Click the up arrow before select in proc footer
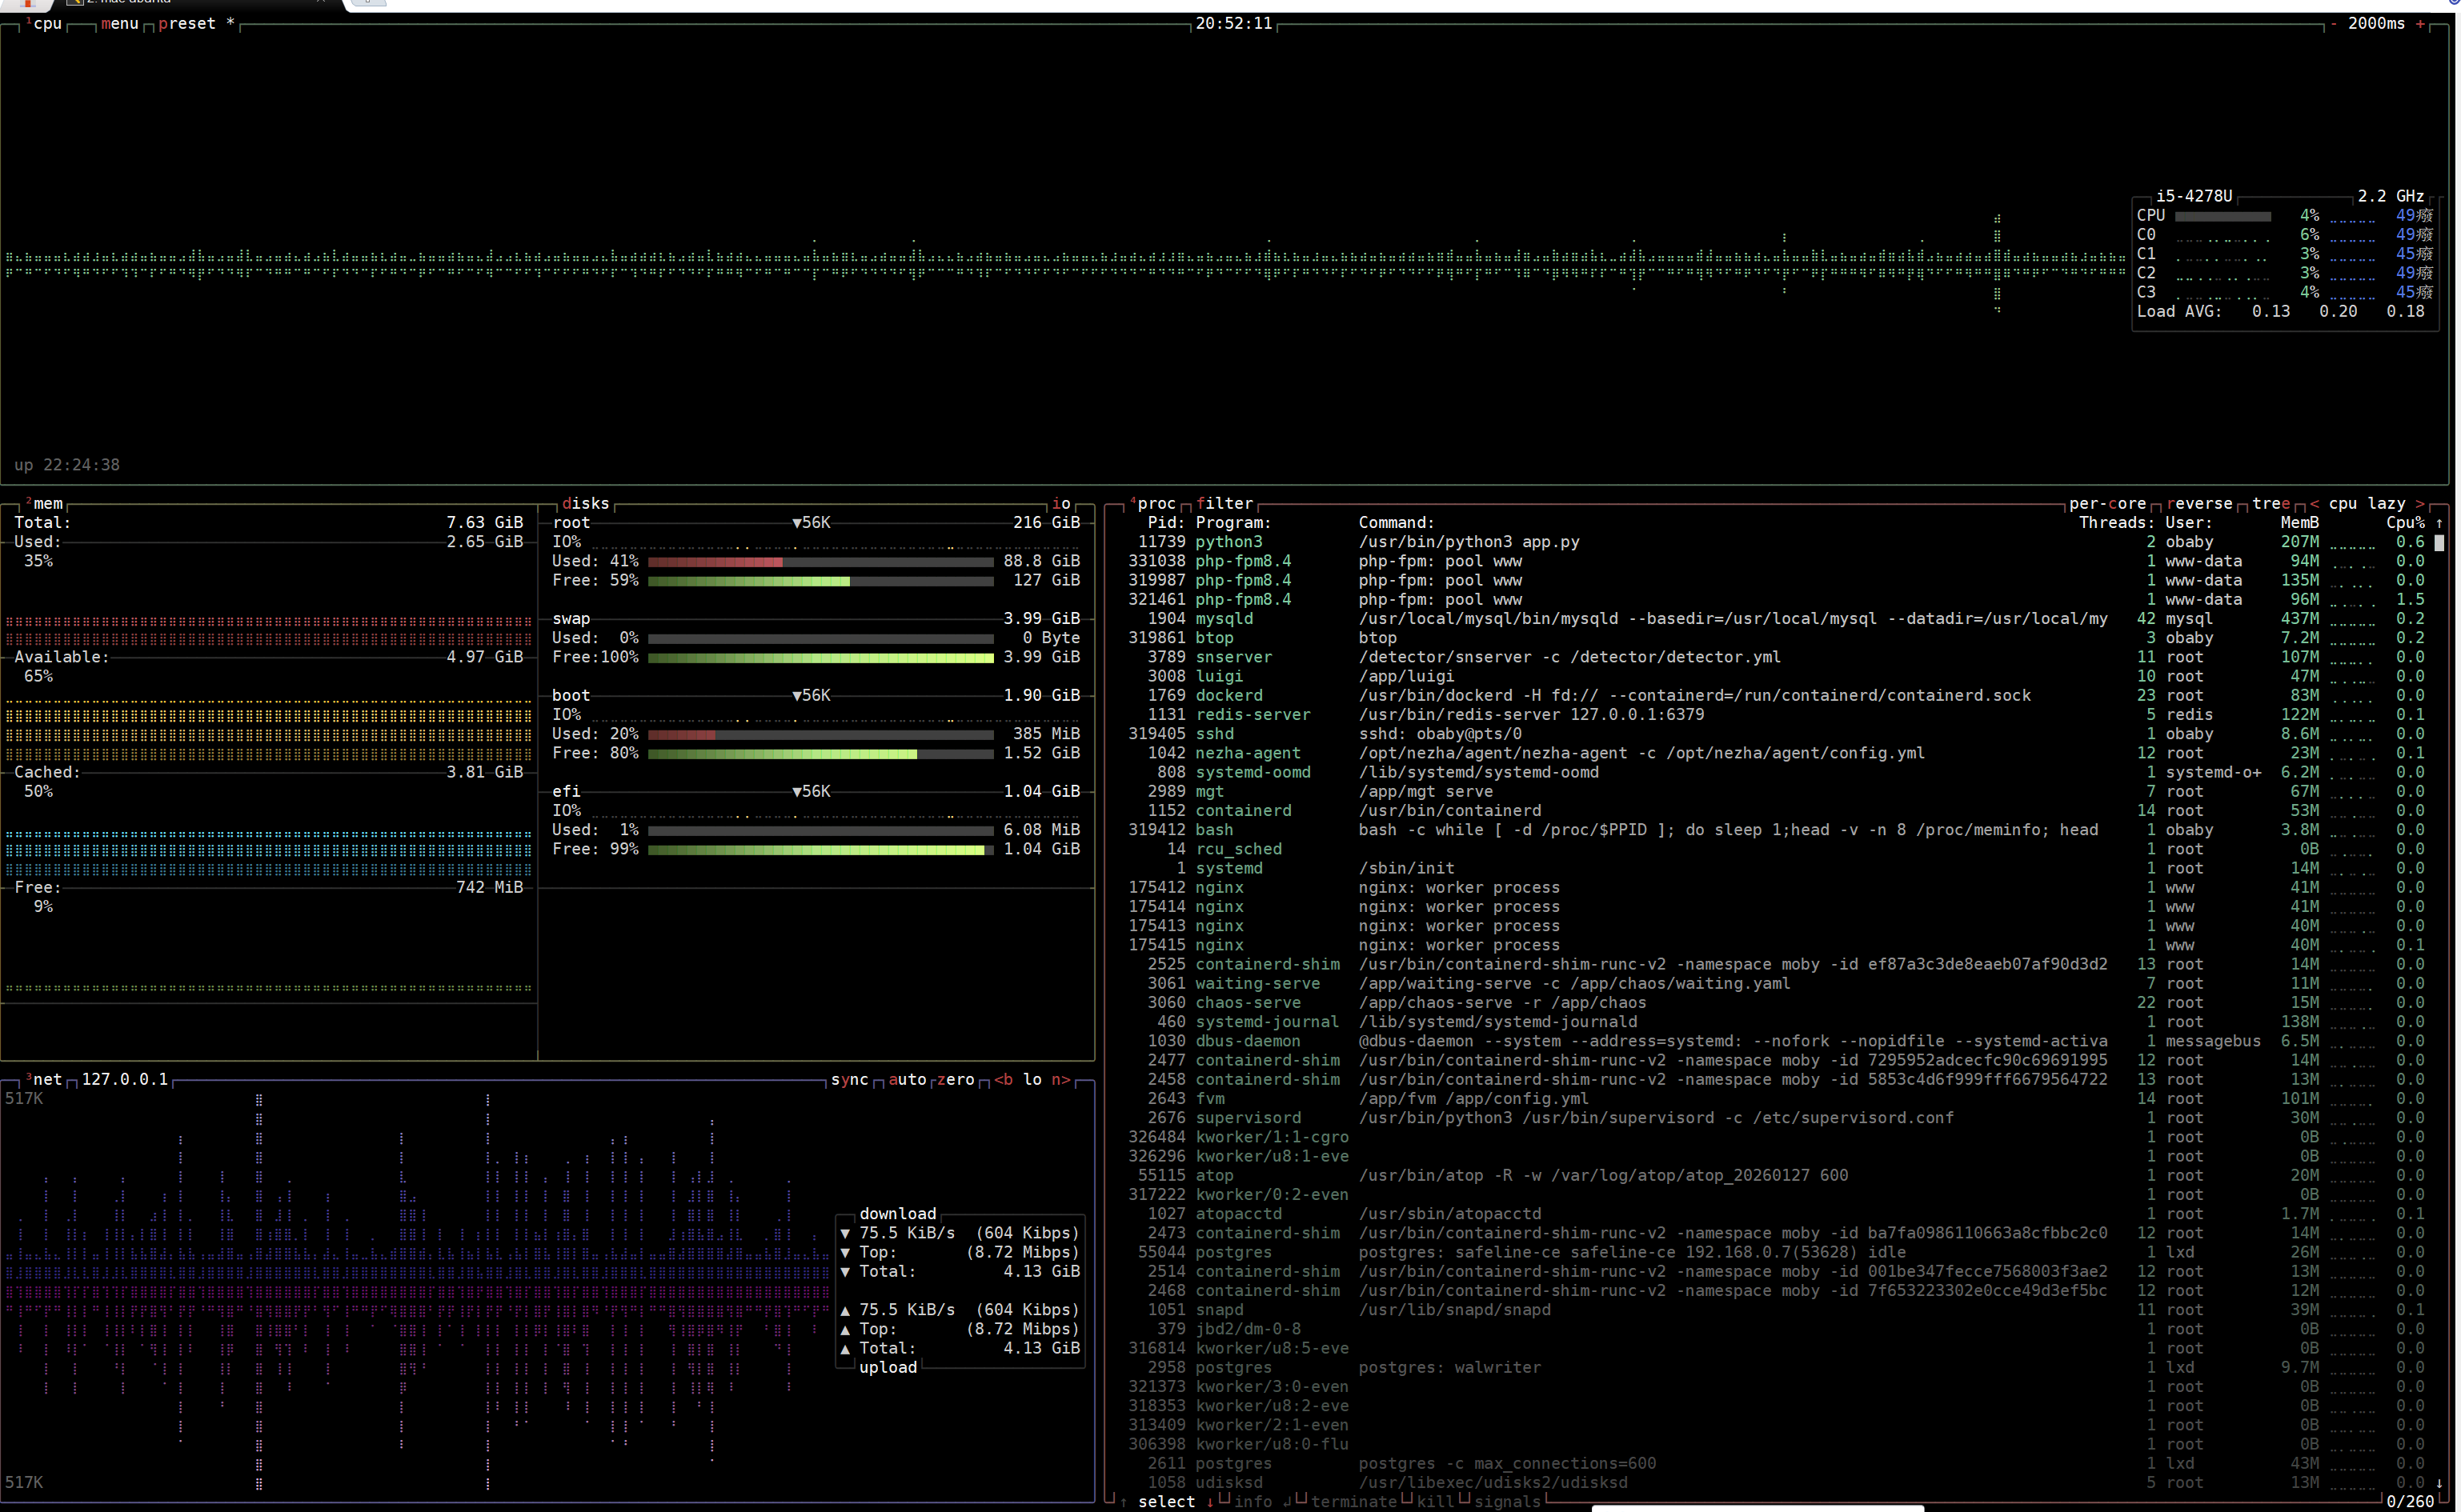The height and width of the screenshot is (1512, 2461). pos(1124,1502)
